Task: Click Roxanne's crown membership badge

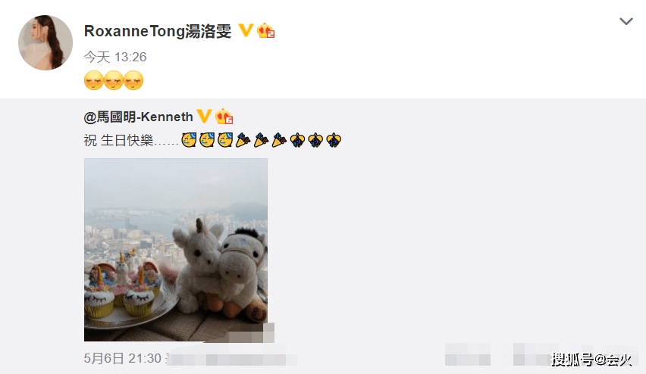Action: 265,31
